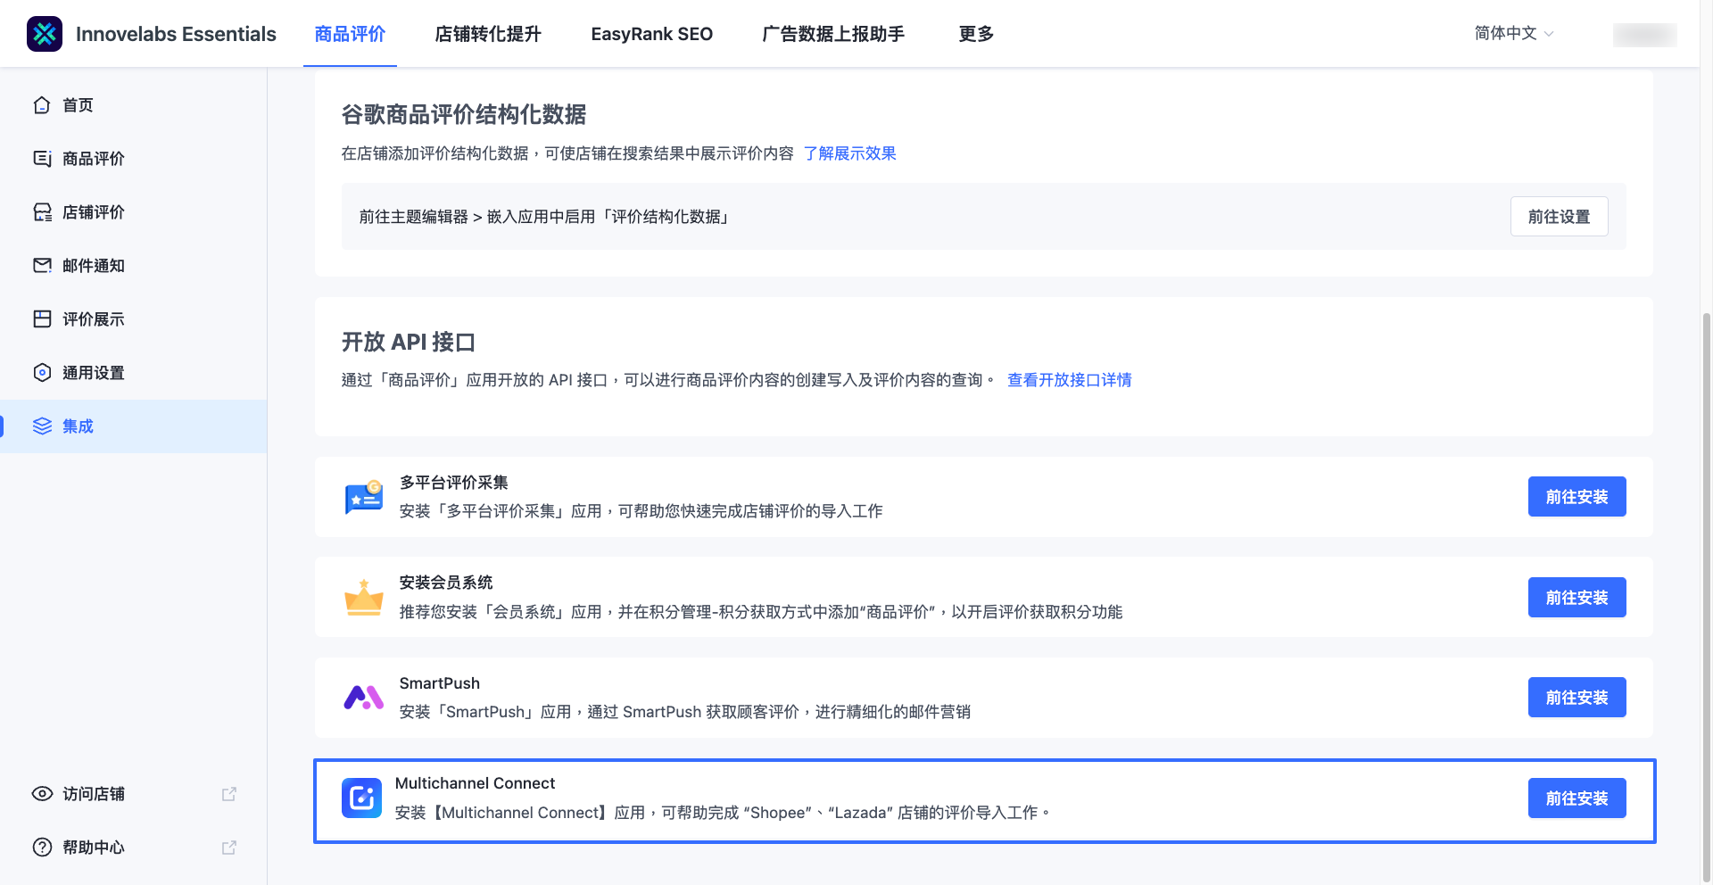Click the 帮助中心 question mark icon

[x=42, y=848]
